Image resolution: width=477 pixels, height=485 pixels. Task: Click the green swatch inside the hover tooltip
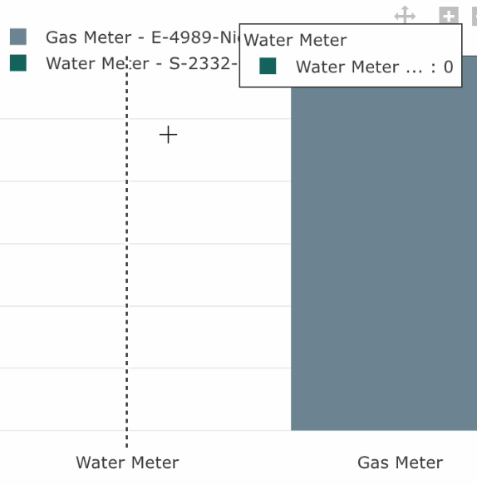click(x=268, y=66)
